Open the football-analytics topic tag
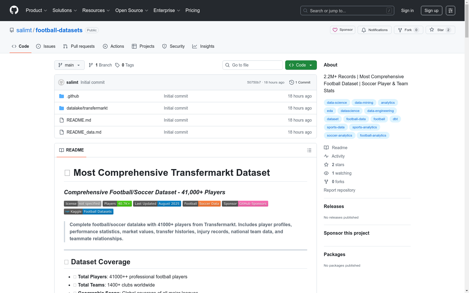Screen dimensions: 469x293 [x=373, y=135]
